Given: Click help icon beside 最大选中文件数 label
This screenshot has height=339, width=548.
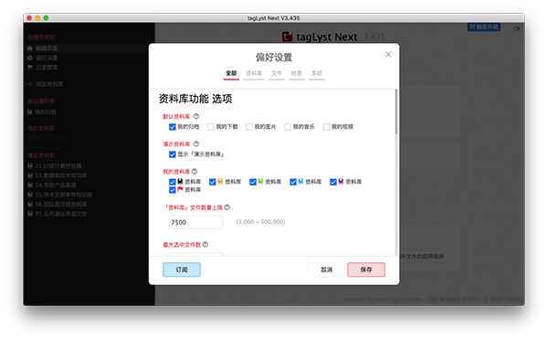Looking at the screenshot, I should pyautogui.click(x=205, y=244).
